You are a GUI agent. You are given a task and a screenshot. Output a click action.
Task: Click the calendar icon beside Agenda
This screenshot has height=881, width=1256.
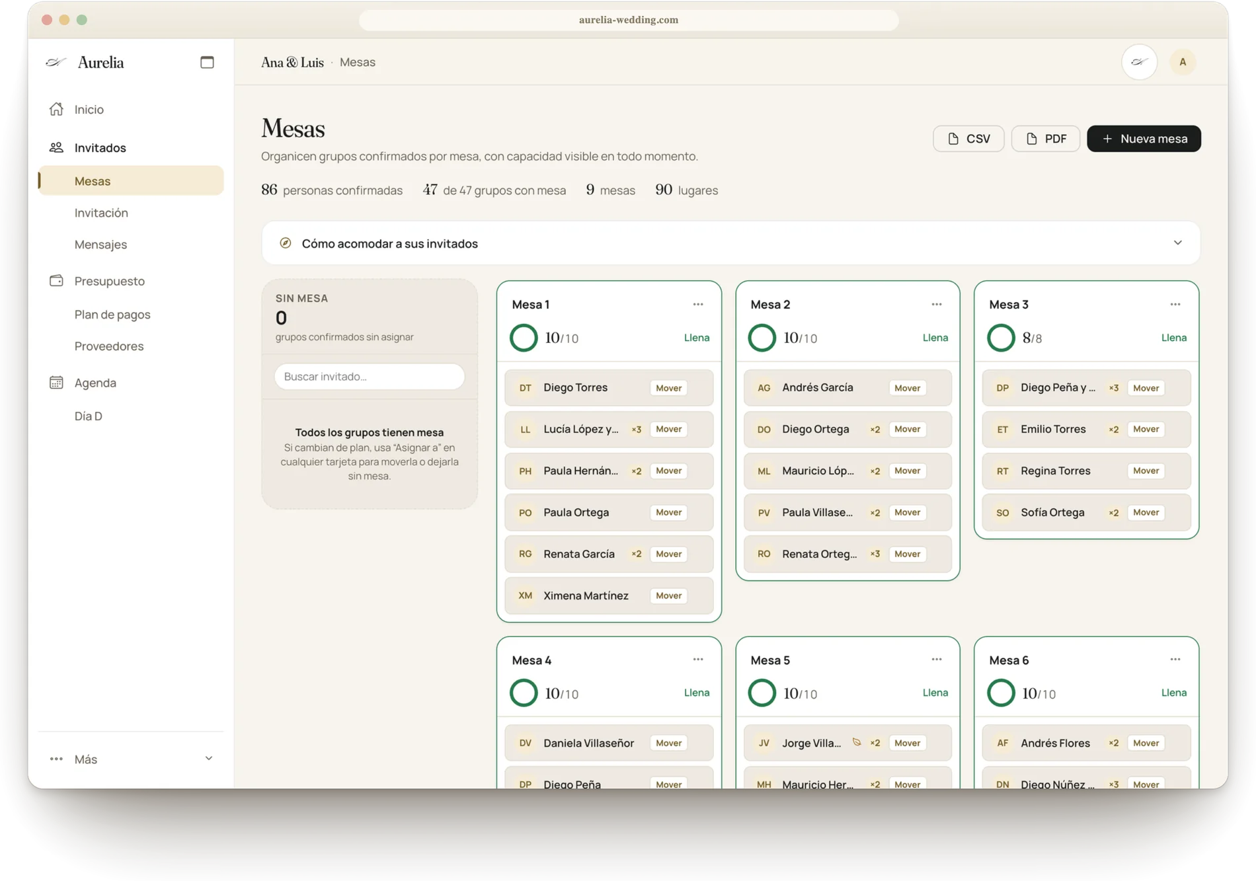click(x=56, y=383)
